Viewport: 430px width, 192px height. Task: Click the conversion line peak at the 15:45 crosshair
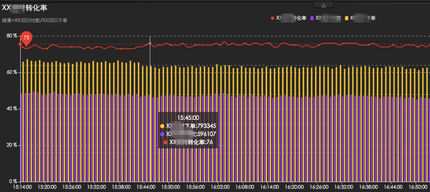tap(150, 43)
